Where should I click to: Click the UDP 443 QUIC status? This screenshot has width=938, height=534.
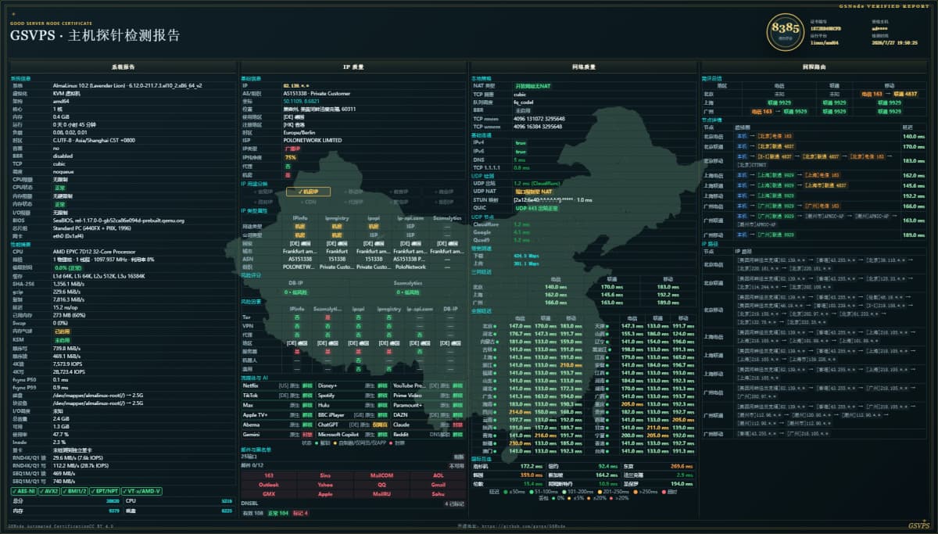[537, 207]
